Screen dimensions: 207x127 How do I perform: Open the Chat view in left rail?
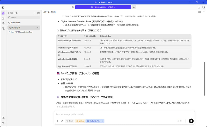point(3,13)
